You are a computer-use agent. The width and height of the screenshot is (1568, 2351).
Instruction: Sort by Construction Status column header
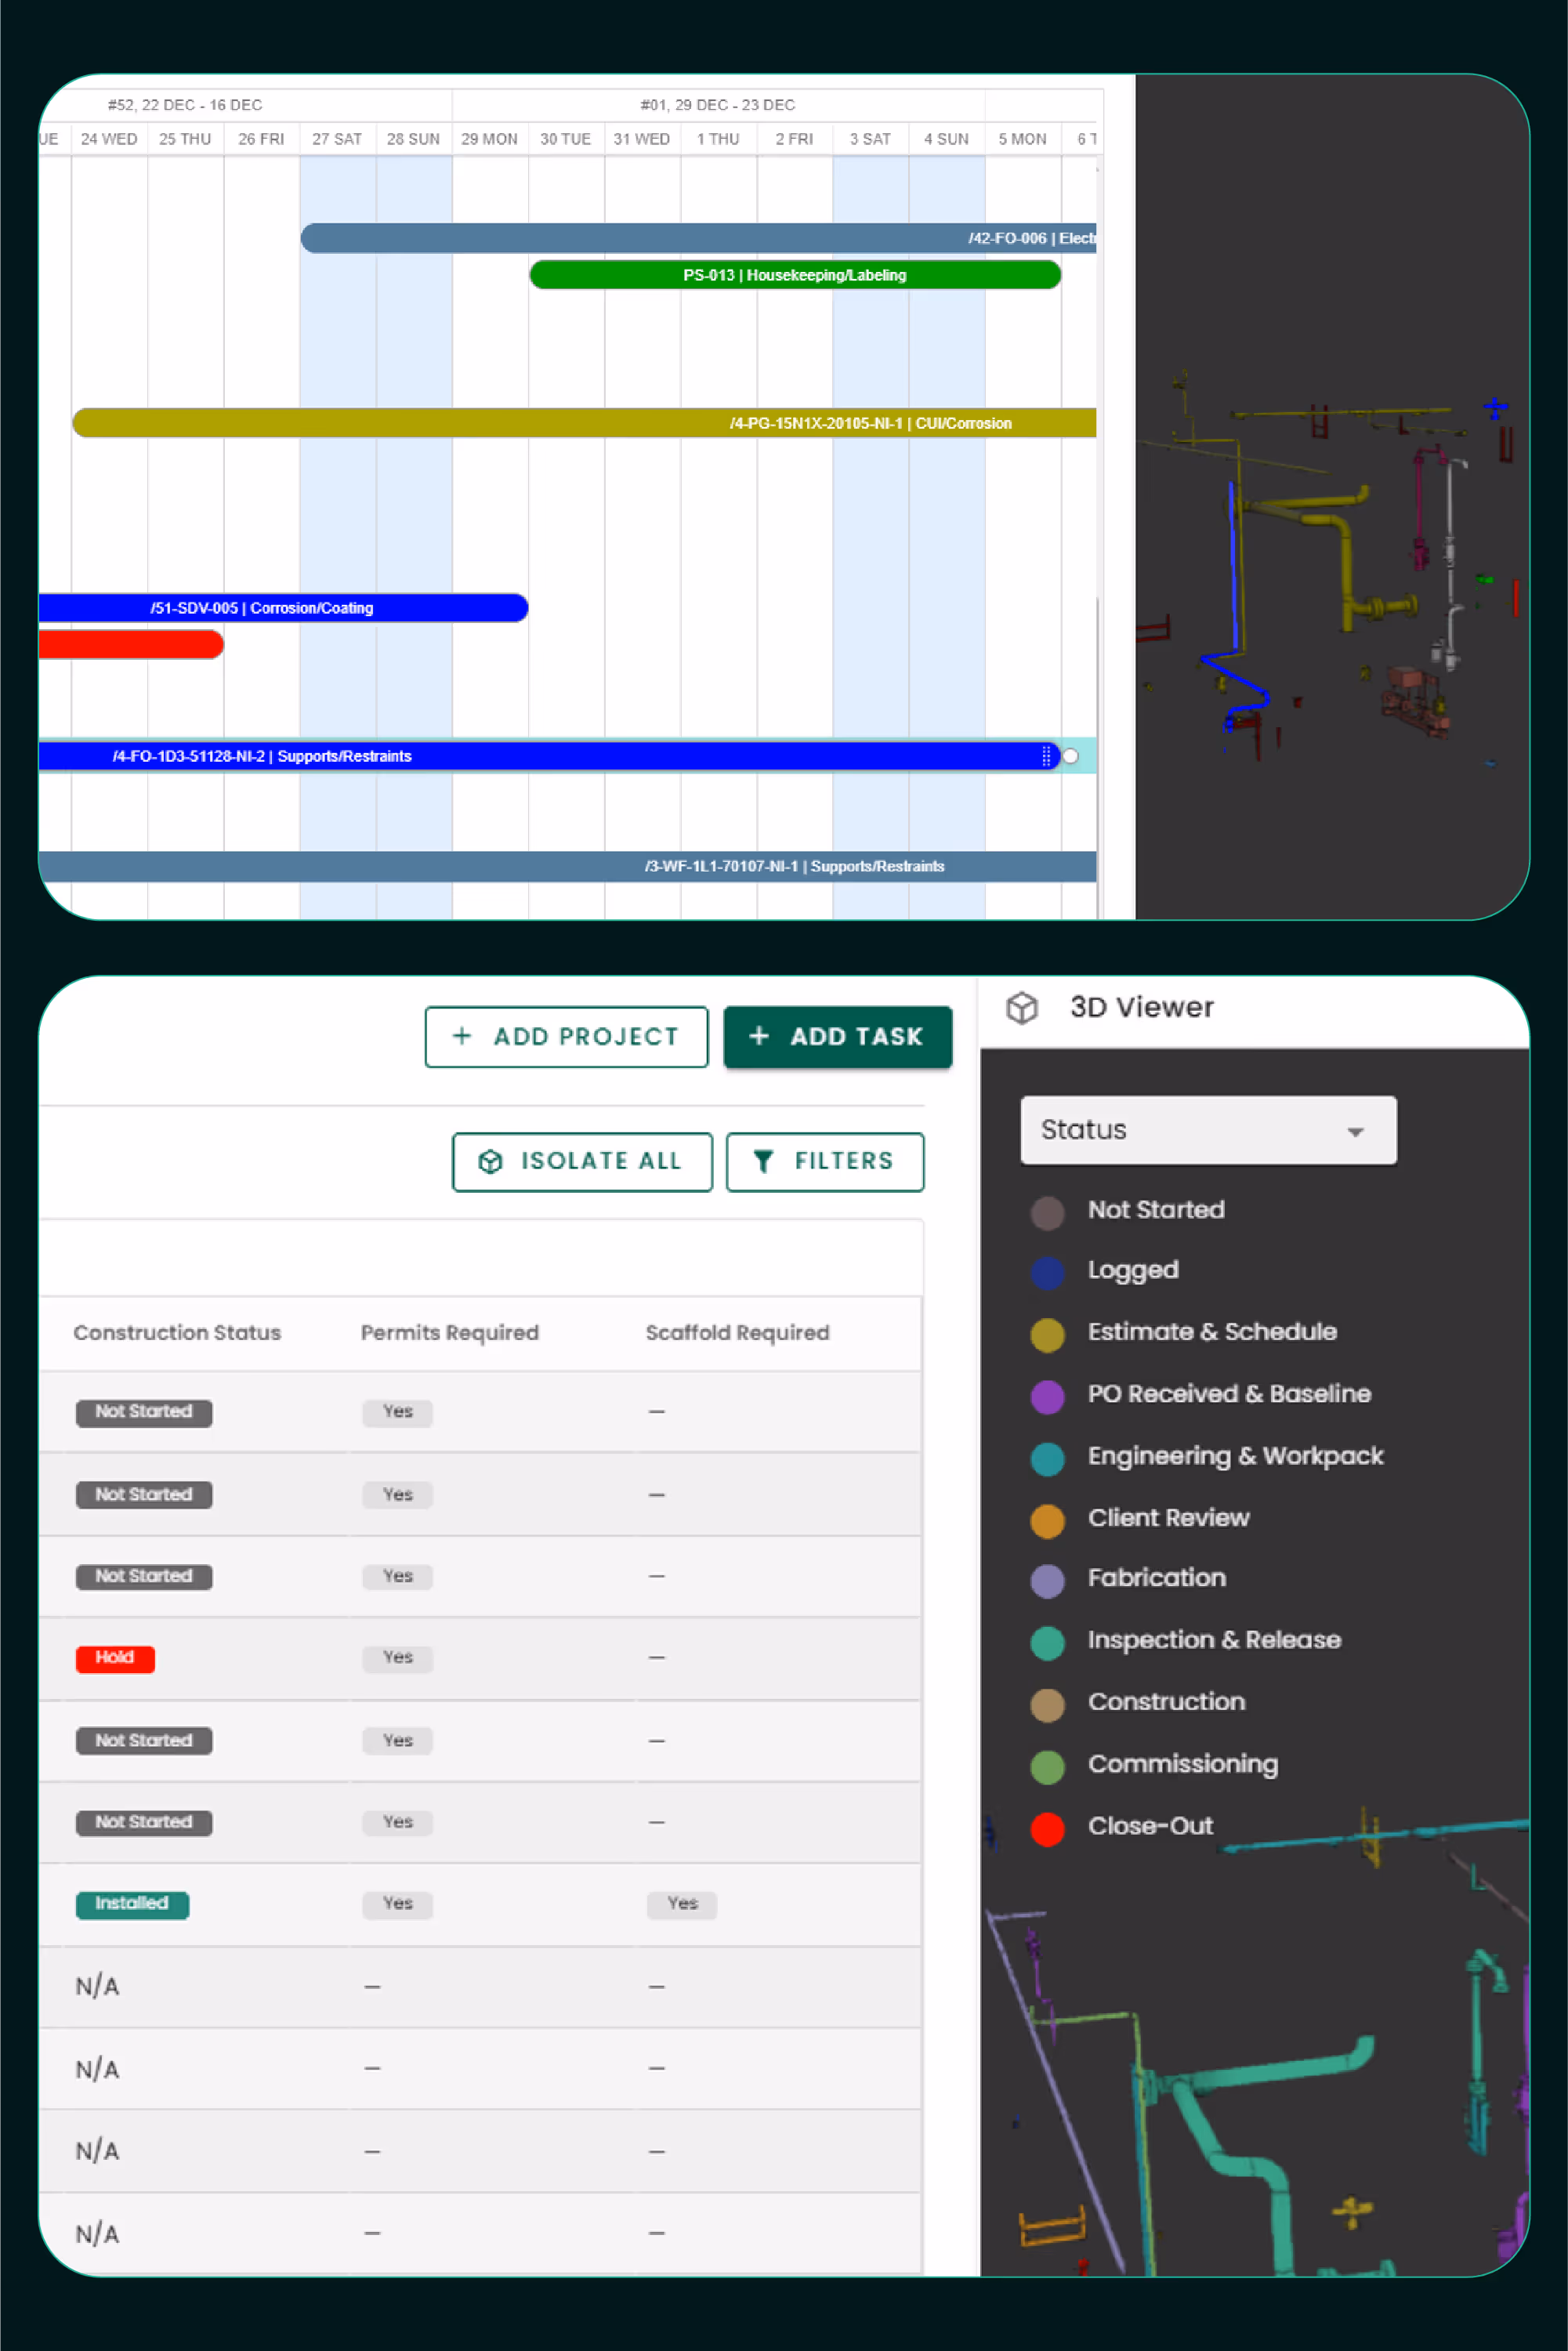point(177,1333)
